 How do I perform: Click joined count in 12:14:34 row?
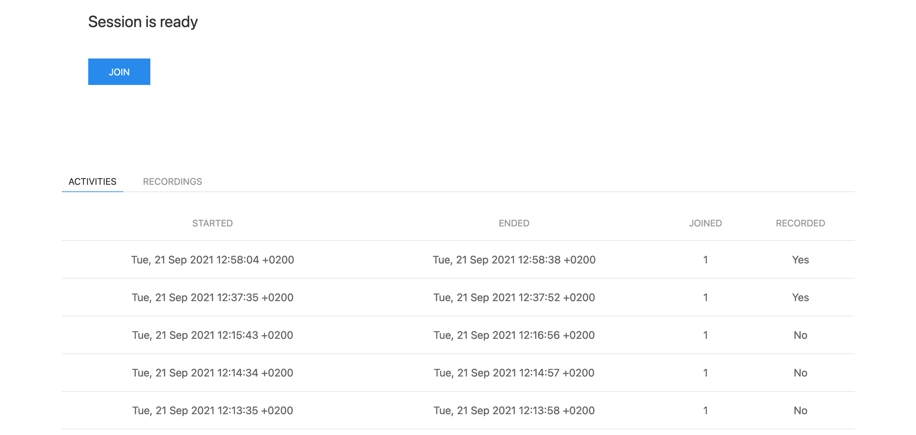(x=706, y=373)
